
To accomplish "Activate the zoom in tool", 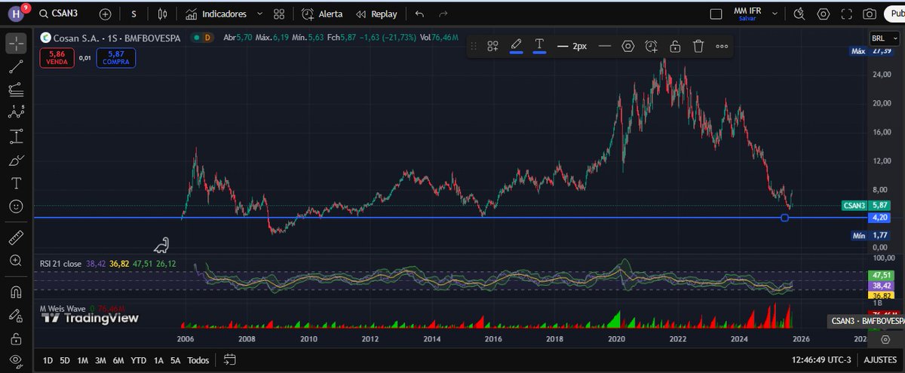I will pos(16,261).
